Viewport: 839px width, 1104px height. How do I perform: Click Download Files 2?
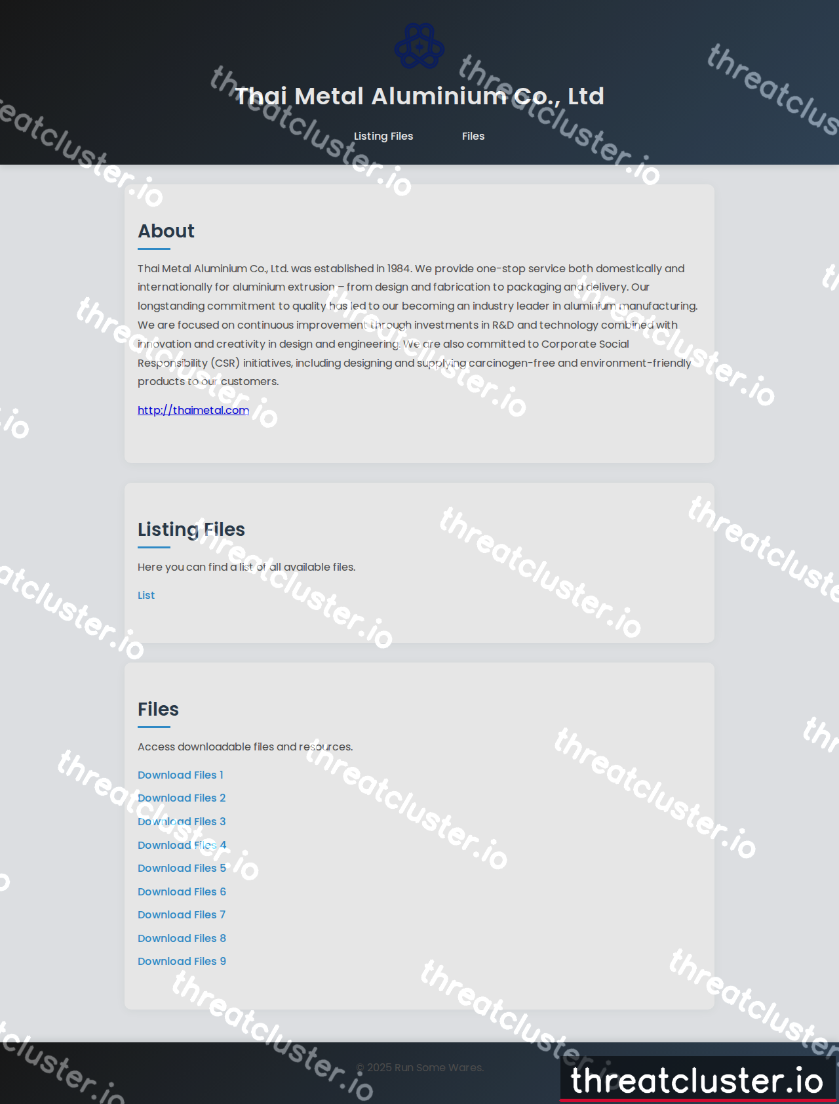pyautogui.click(x=182, y=798)
